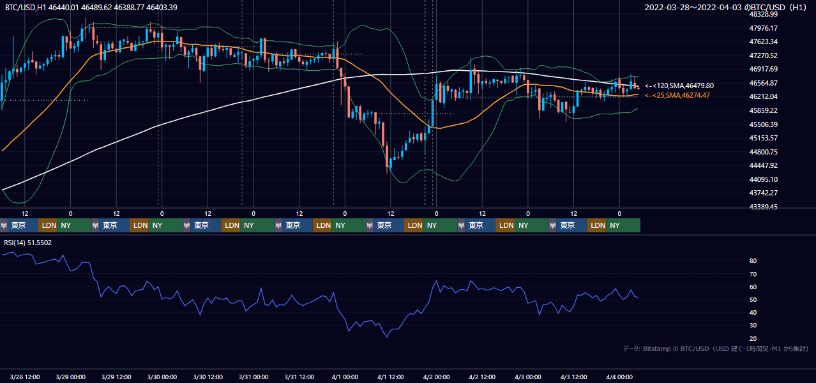Click the 3/30 00:00 date label
The image size is (816, 383).
tap(162, 377)
